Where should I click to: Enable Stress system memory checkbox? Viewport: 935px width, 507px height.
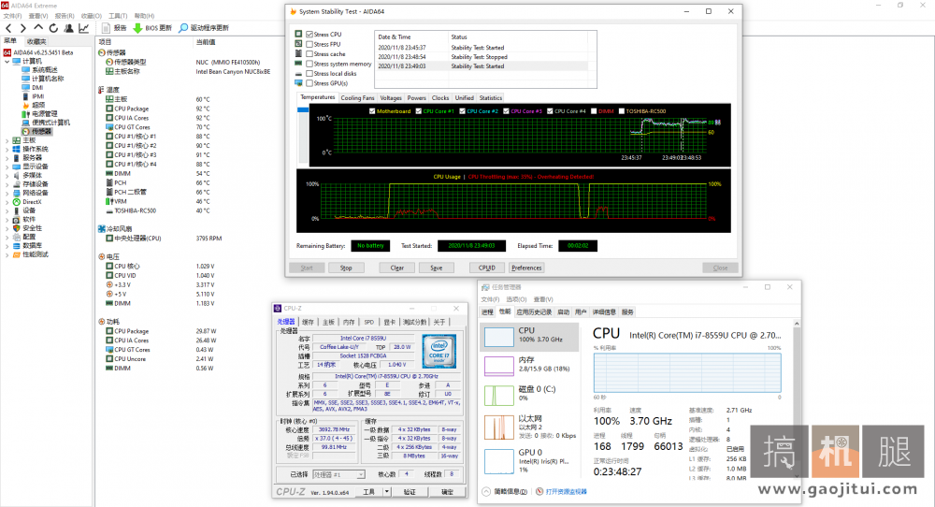(x=309, y=64)
